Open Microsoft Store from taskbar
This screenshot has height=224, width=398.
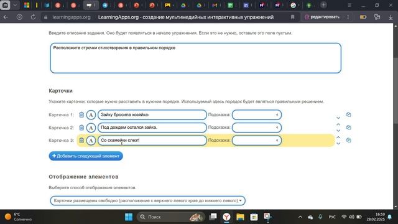254,217
